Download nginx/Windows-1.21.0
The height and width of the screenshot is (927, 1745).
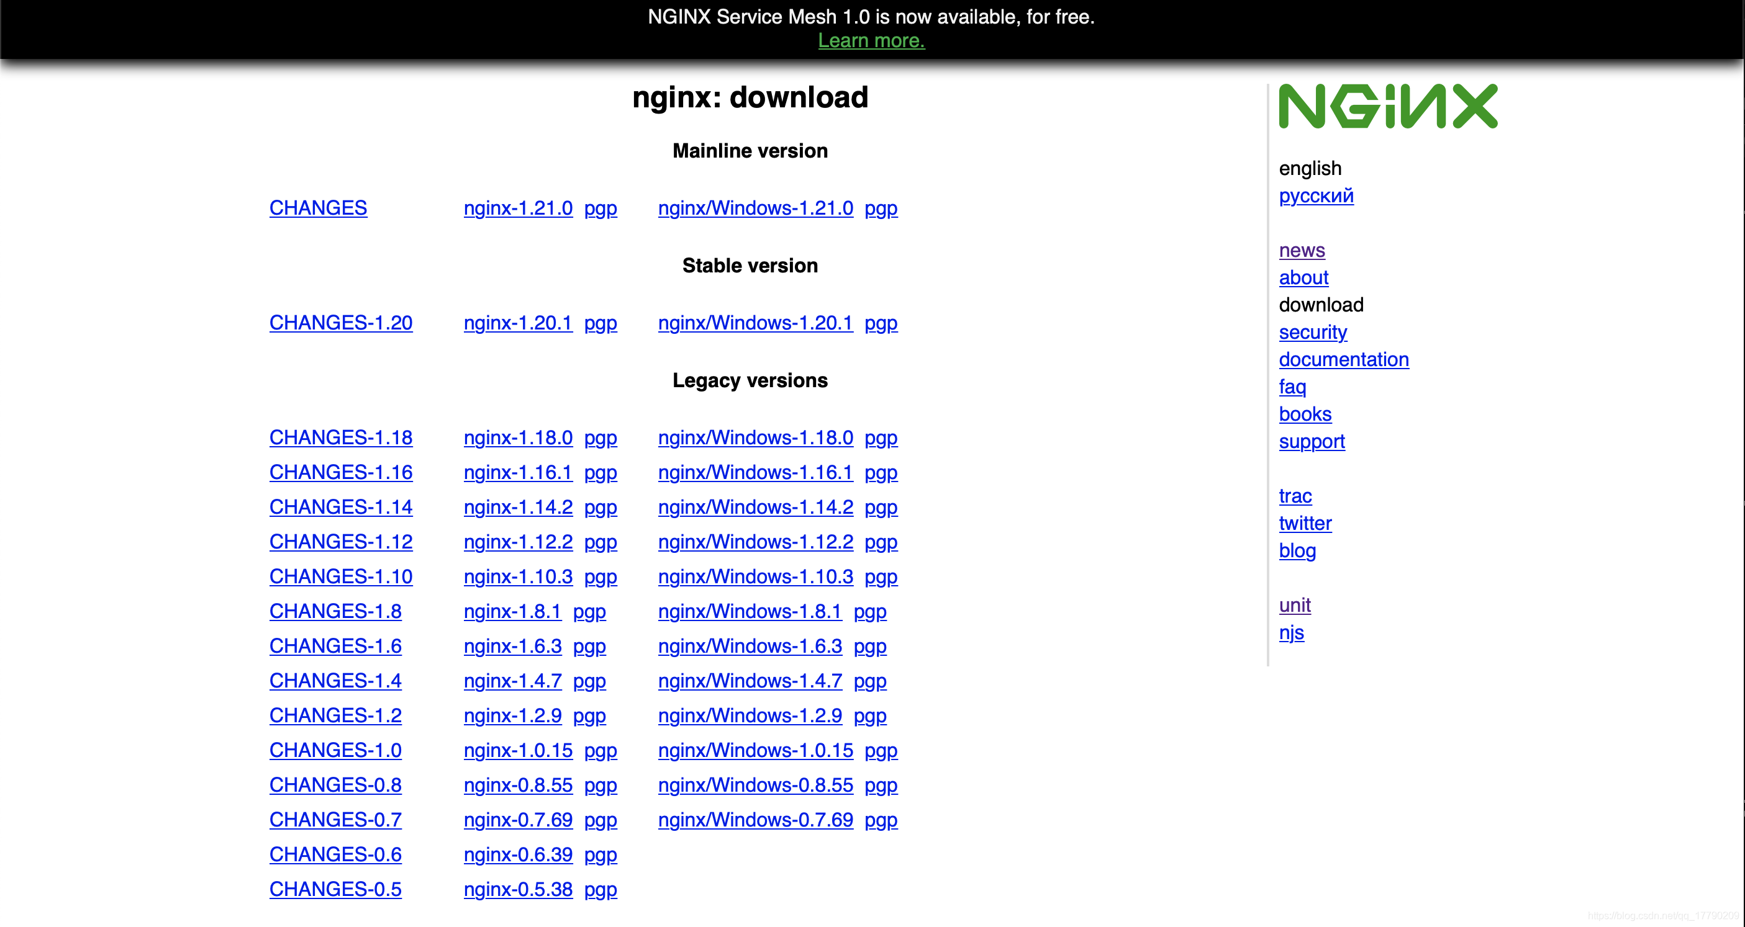tap(755, 208)
